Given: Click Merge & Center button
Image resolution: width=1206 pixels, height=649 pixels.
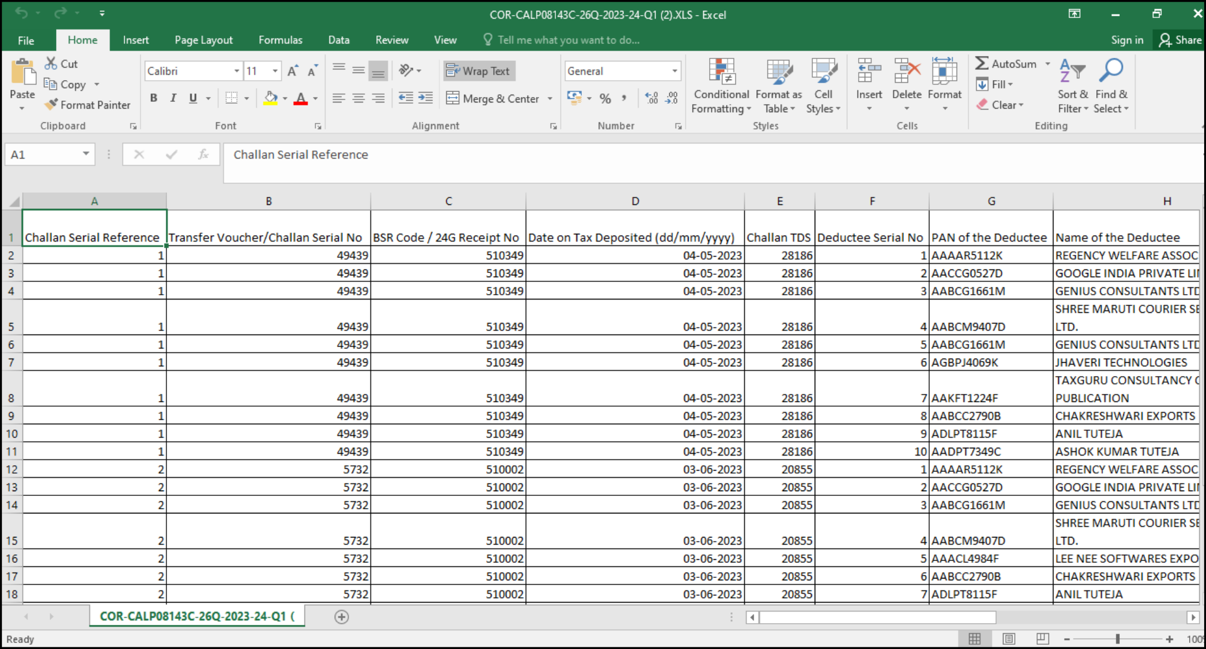Looking at the screenshot, I should point(493,98).
